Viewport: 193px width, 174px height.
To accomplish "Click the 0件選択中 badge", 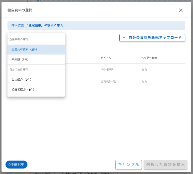I will tap(16, 165).
